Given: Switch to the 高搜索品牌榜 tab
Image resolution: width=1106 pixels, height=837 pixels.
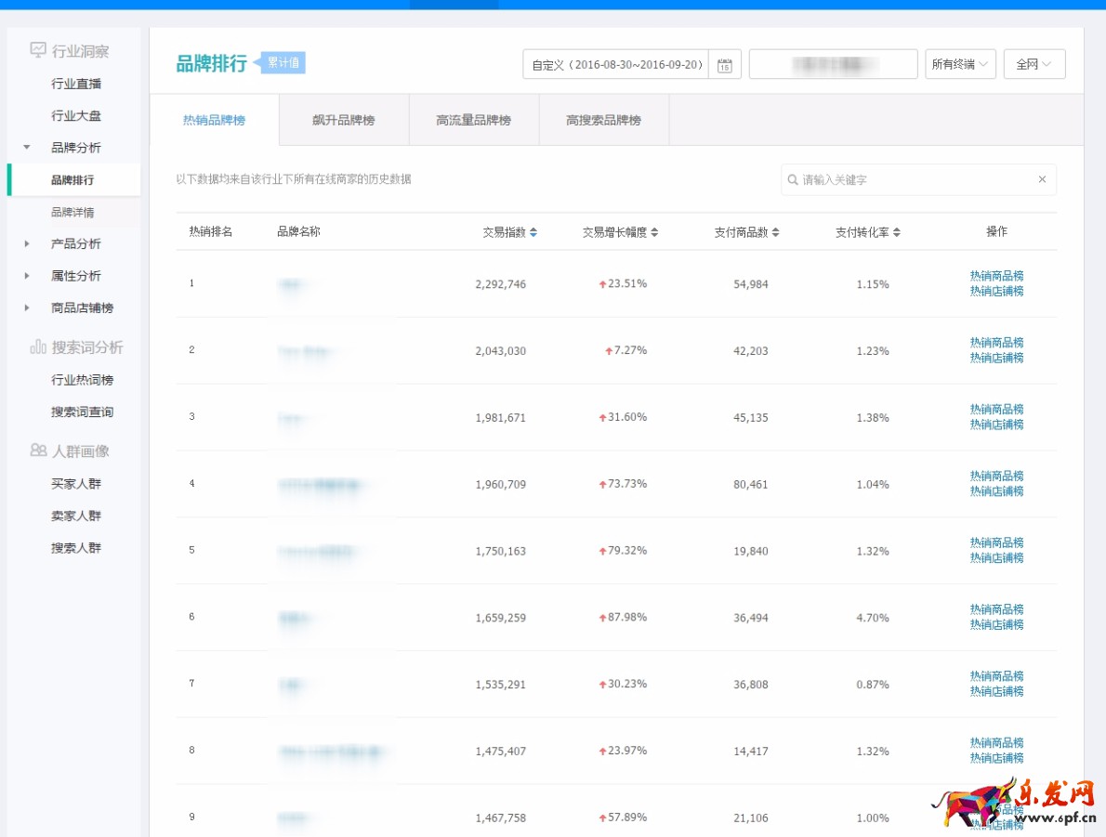Looking at the screenshot, I should (601, 120).
